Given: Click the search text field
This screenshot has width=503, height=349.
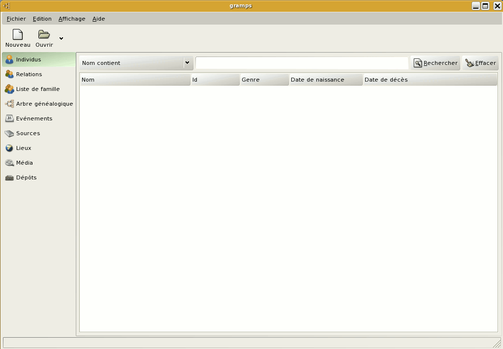Looking at the screenshot, I should [302, 63].
